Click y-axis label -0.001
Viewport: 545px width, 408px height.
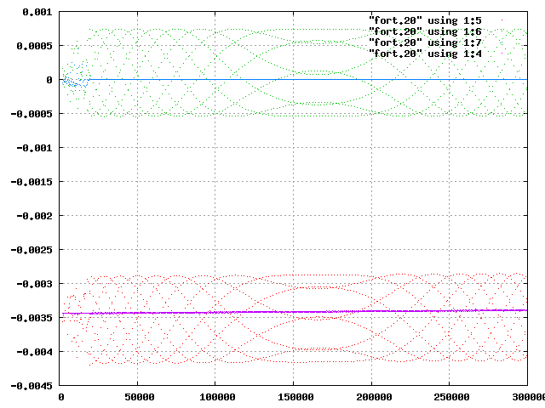tap(34, 148)
